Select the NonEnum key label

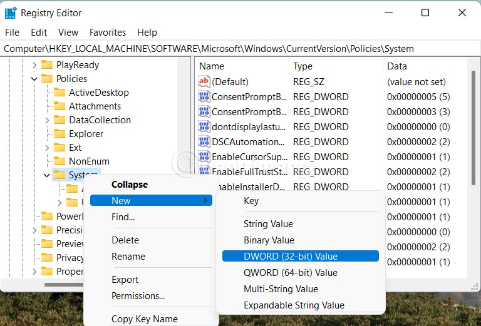[89, 161]
